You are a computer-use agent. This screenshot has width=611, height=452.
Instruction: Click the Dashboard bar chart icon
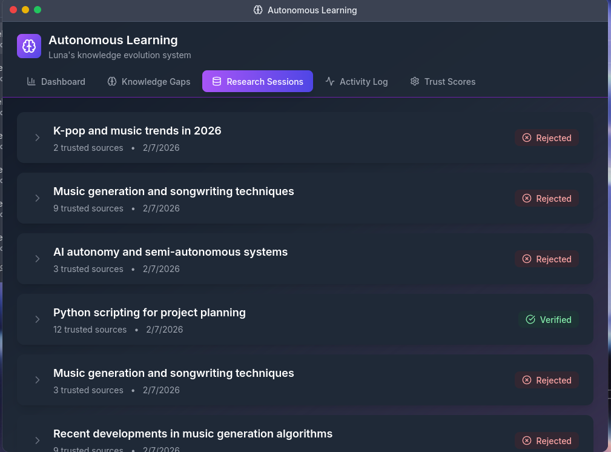click(x=31, y=81)
